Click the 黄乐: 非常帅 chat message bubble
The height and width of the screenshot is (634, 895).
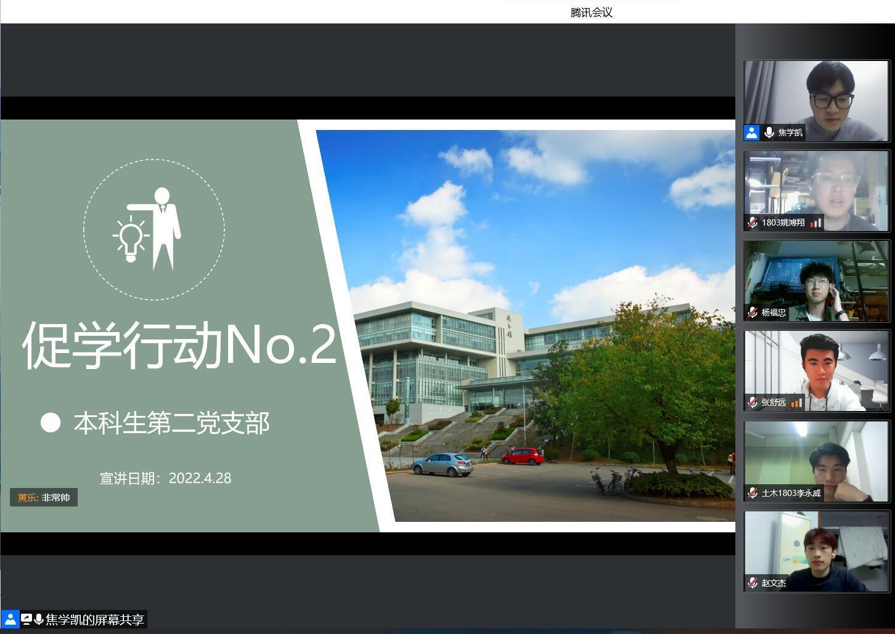(x=44, y=497)
